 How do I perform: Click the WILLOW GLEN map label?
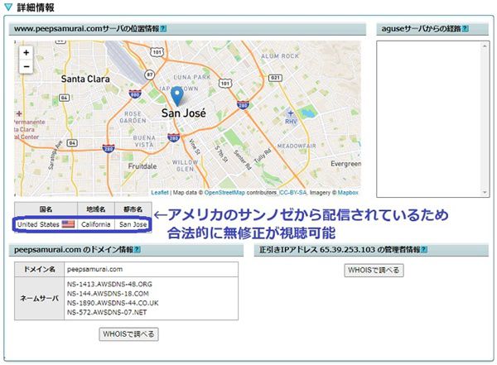185,166
